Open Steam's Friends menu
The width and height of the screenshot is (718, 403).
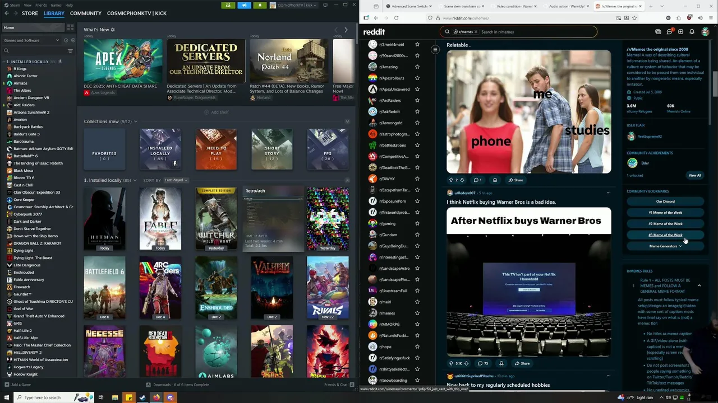(41, 5)
